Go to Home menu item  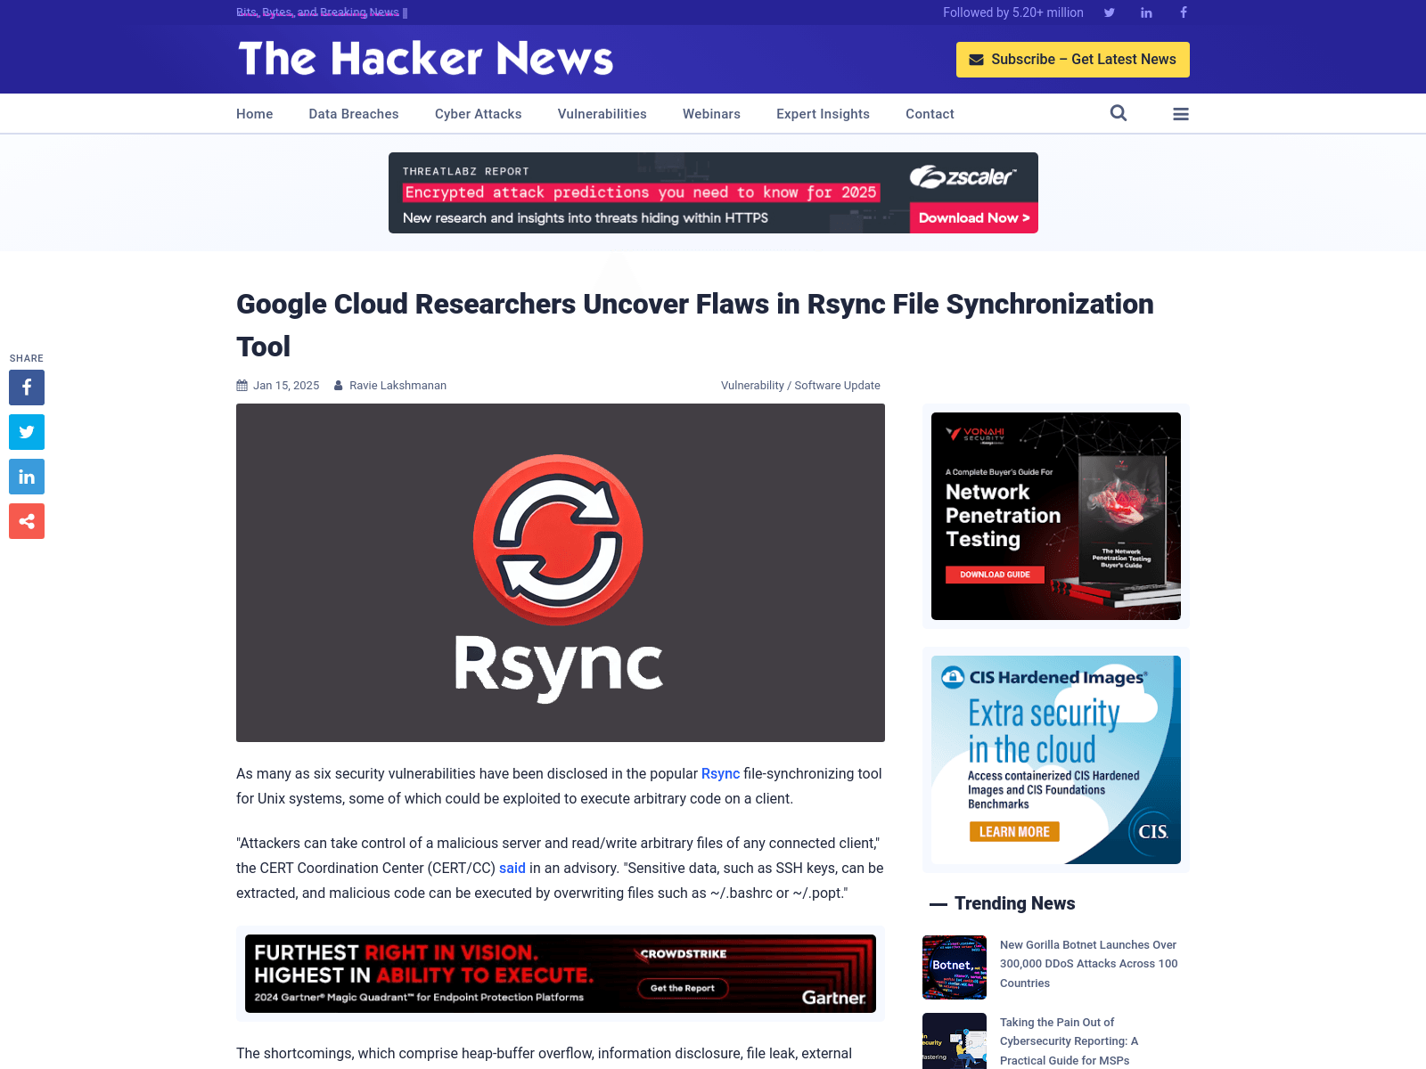[255, 114]
